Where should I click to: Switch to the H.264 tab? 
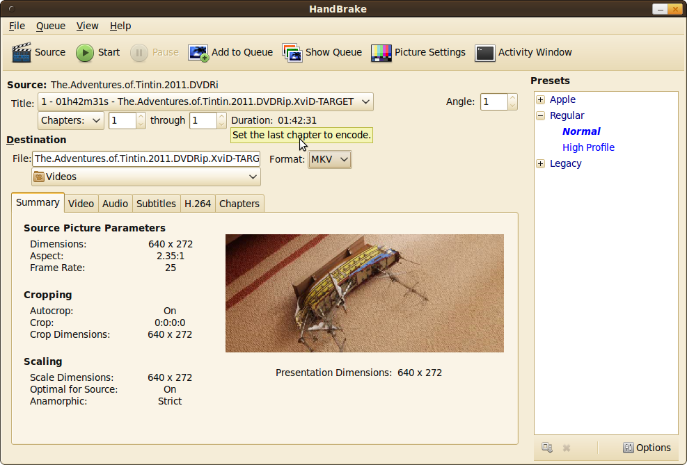pos(198,204)
